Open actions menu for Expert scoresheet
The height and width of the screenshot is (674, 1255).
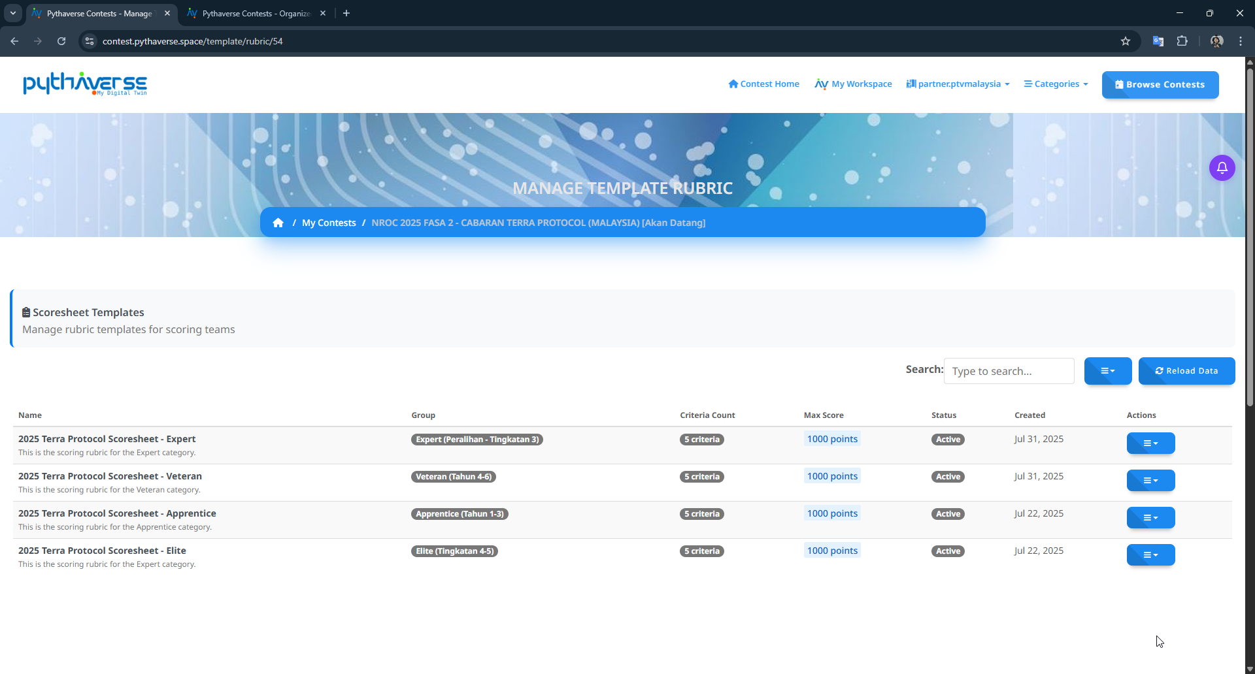(1150, 443)
